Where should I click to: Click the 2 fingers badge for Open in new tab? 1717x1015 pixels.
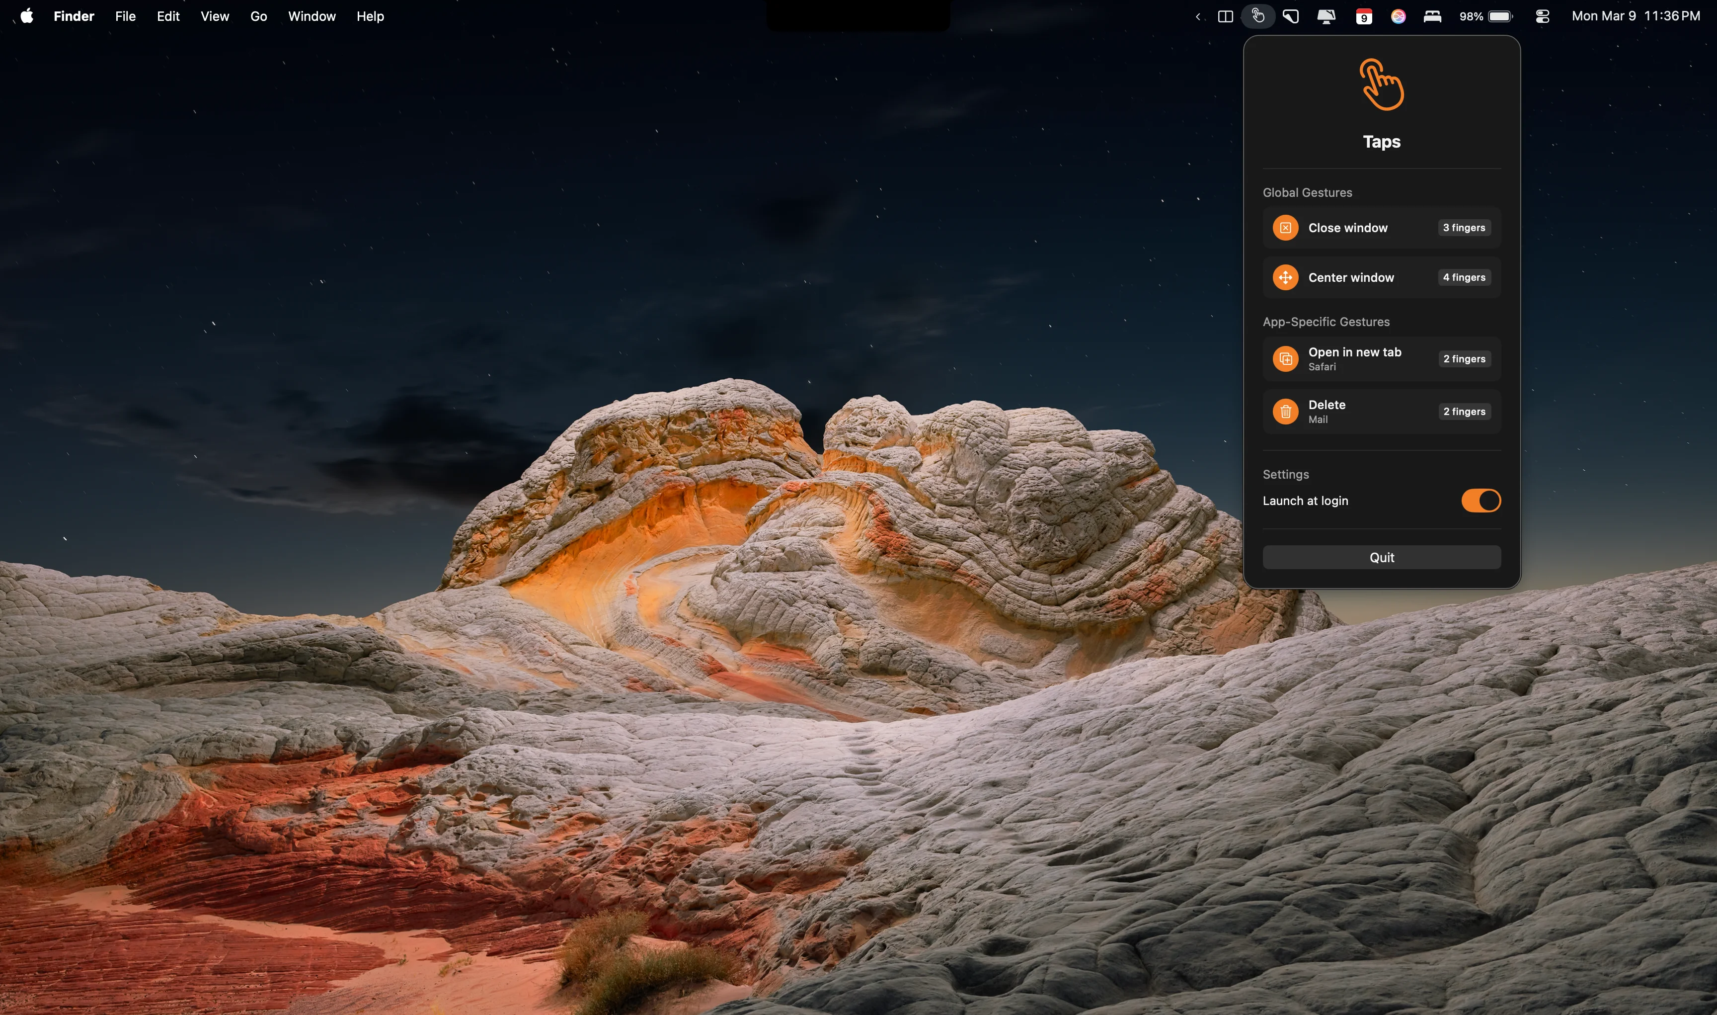1464,359
